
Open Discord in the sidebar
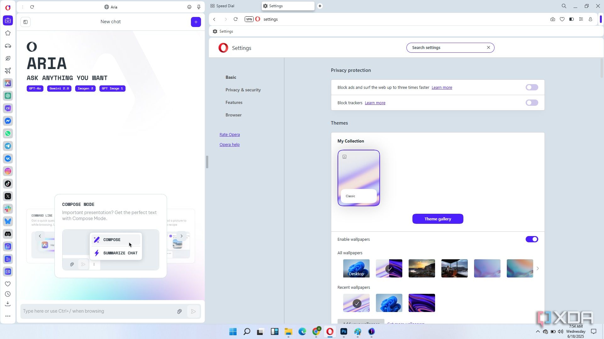(8, 234)
